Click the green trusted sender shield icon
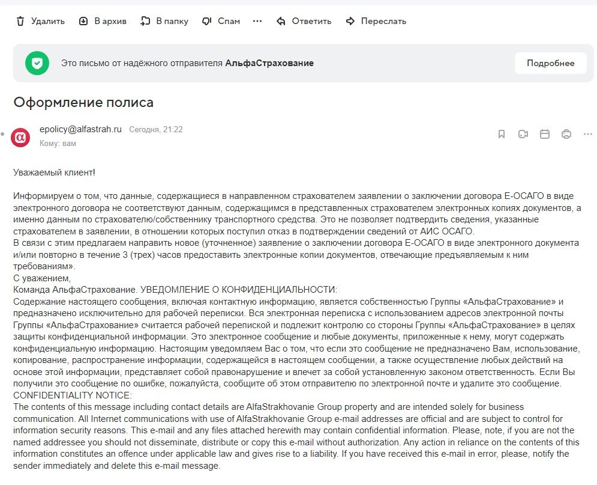 pyautogui.click(x=37, y=63)
